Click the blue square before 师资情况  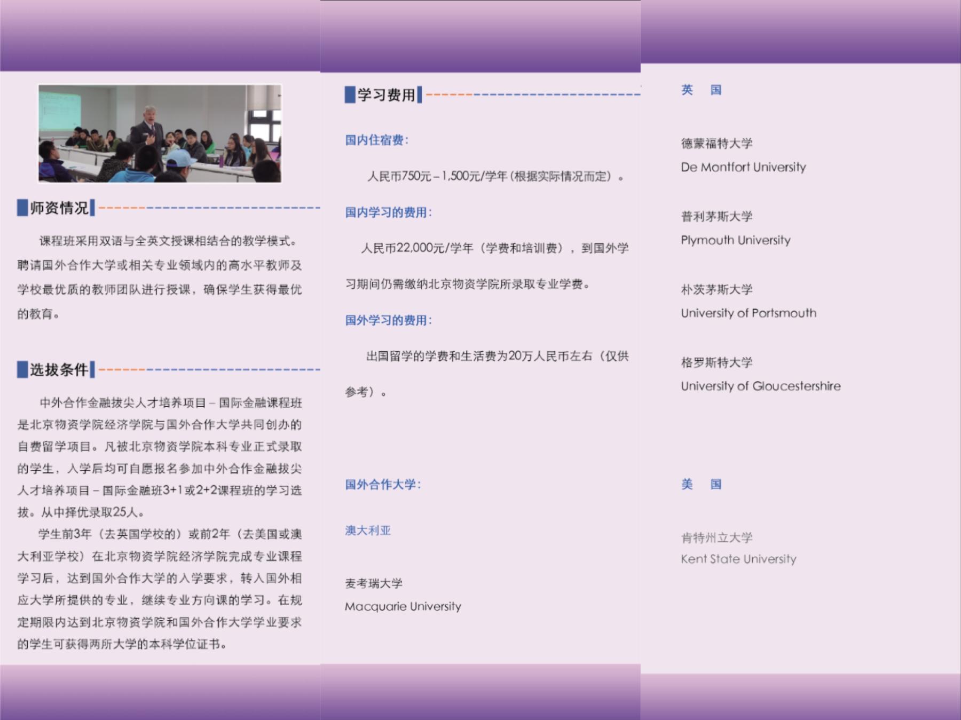pyautogui.click(x=22, y=208)
